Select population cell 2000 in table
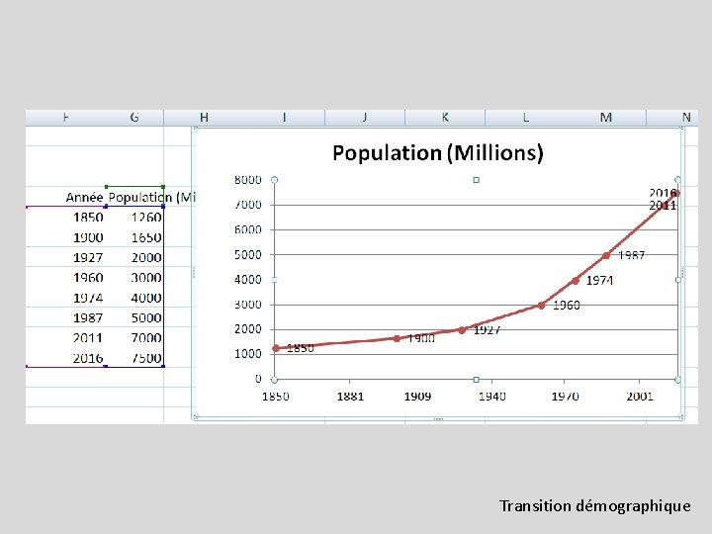This screenshot has height=534, width=712. pyautogui.click(x=134, y=257)
